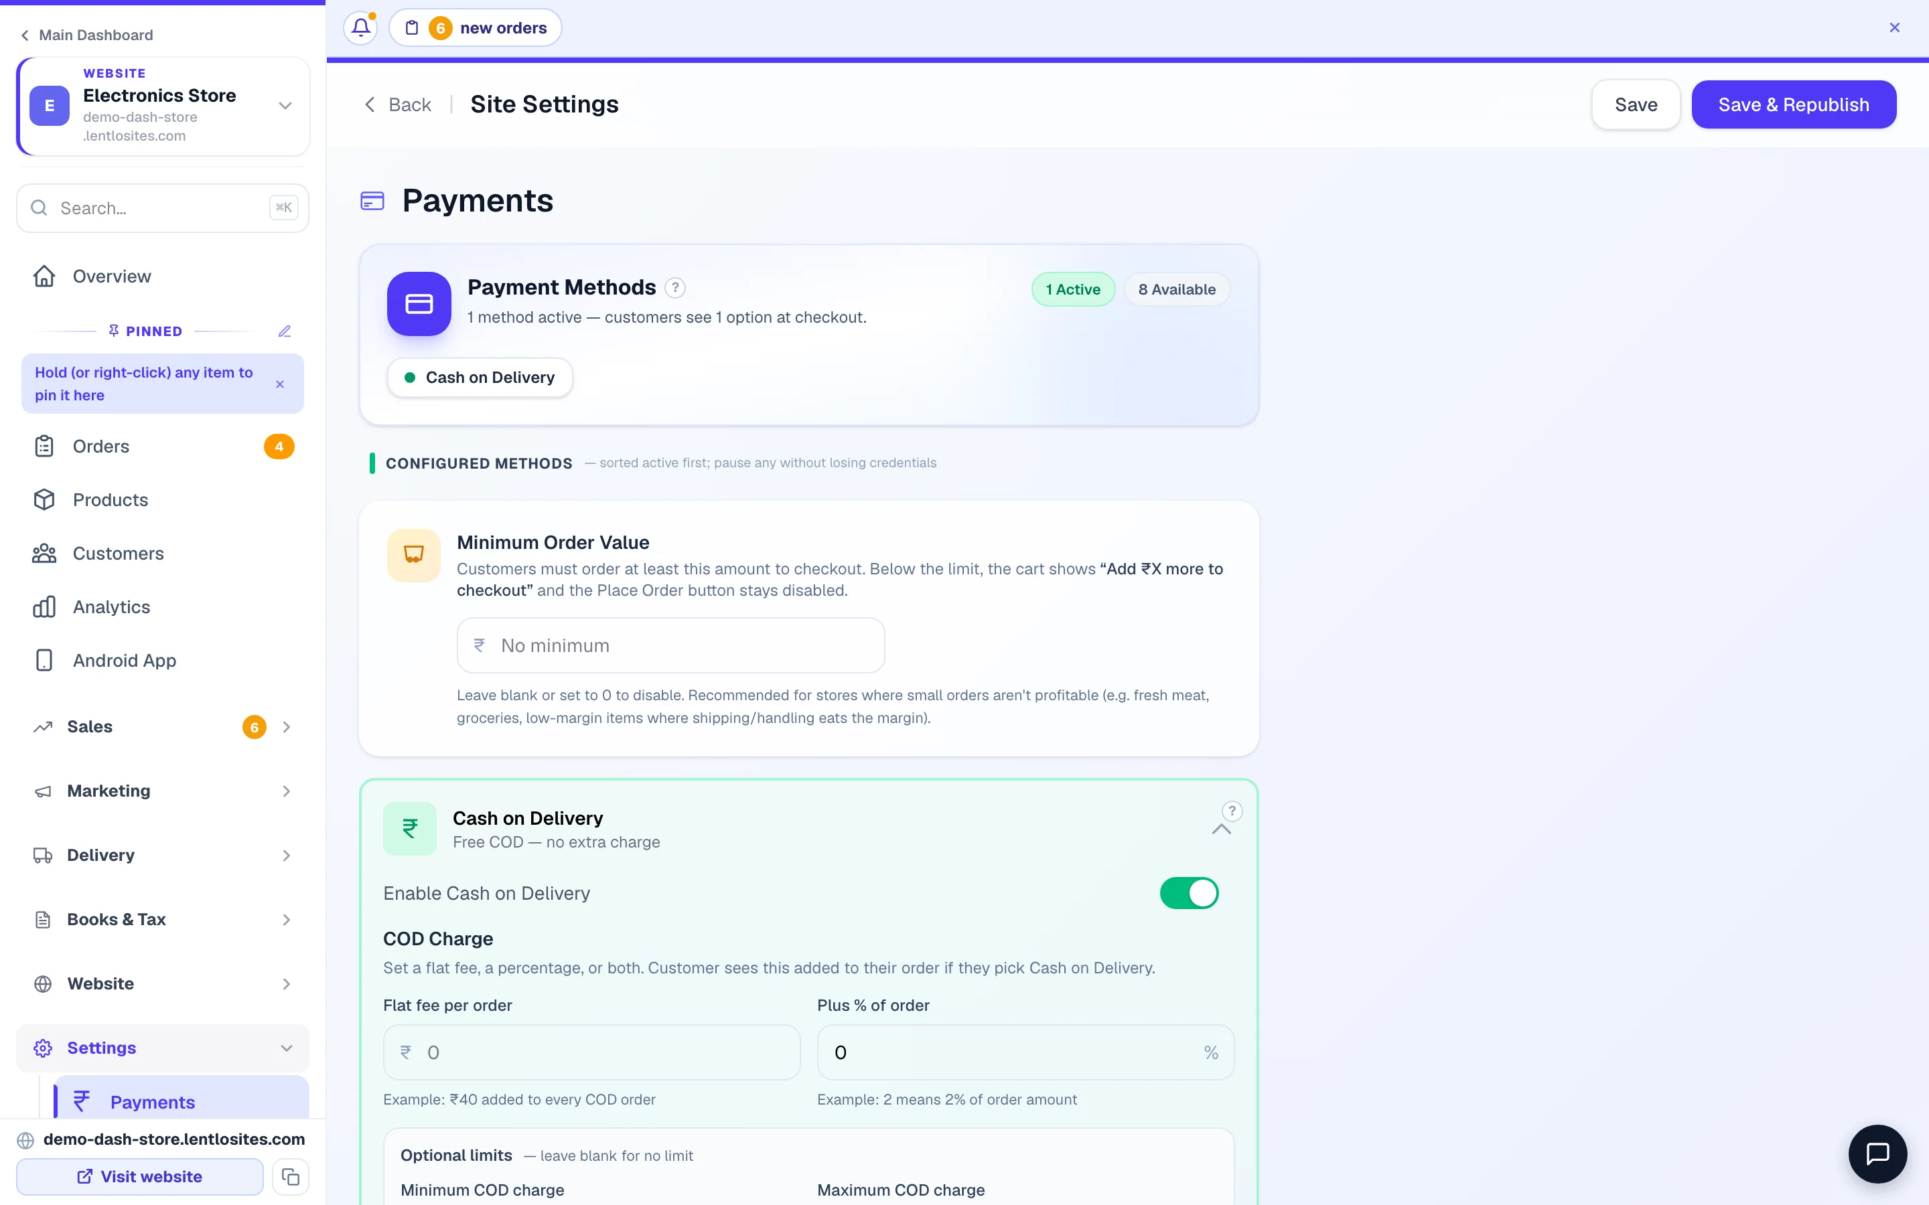Image resolution: width=1929 pixels, height=1205 pixels.
Task: Open Orders in the sidebar
Action: (163, 447)
